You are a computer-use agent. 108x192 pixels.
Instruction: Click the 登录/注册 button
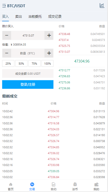[28, 84]
